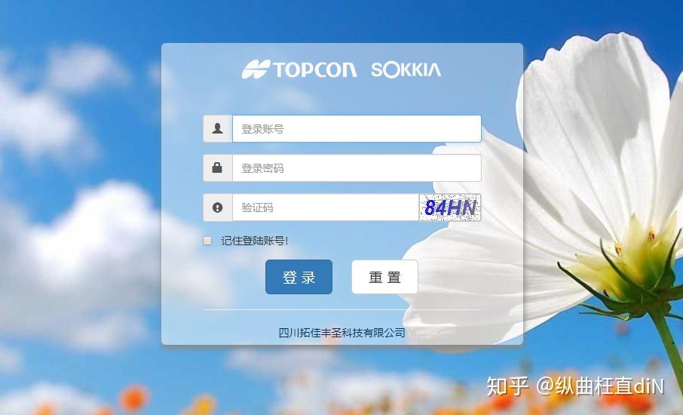This screenshot has width=683, height=415.
Task: Submit with the blue 登录 button
Action: coord(299,277)
